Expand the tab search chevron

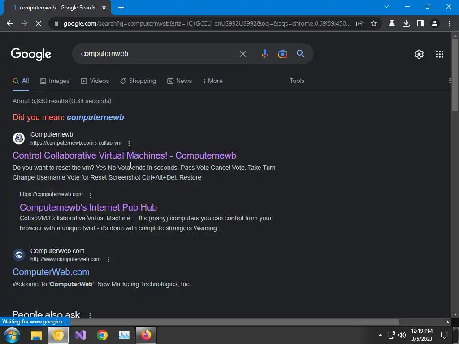(x=387, y=6)
